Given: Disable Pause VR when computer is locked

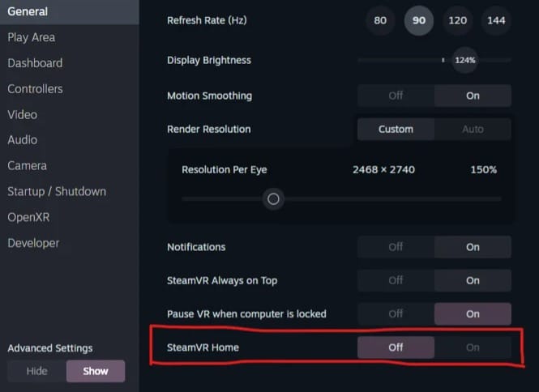Looking at the screenshot, I should coord(396,313).
